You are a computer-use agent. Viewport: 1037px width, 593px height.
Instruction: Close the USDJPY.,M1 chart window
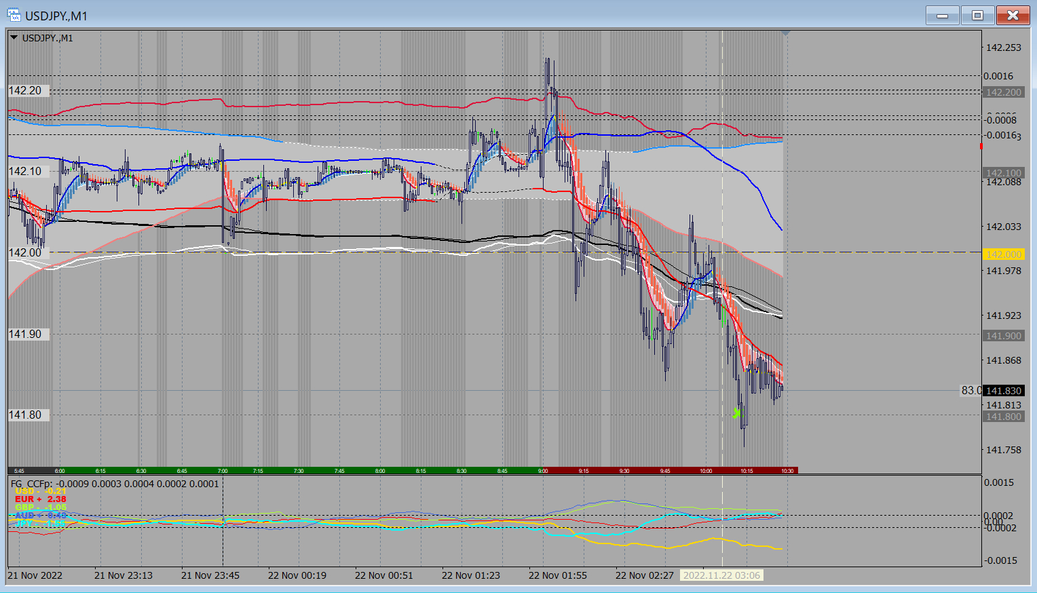[1013, 15]
